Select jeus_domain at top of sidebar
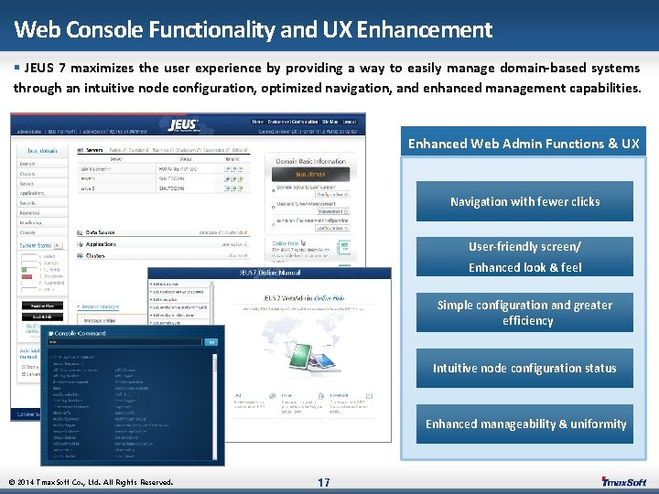The width and height of the screenshot is (659, 494). tap(42, 150)
